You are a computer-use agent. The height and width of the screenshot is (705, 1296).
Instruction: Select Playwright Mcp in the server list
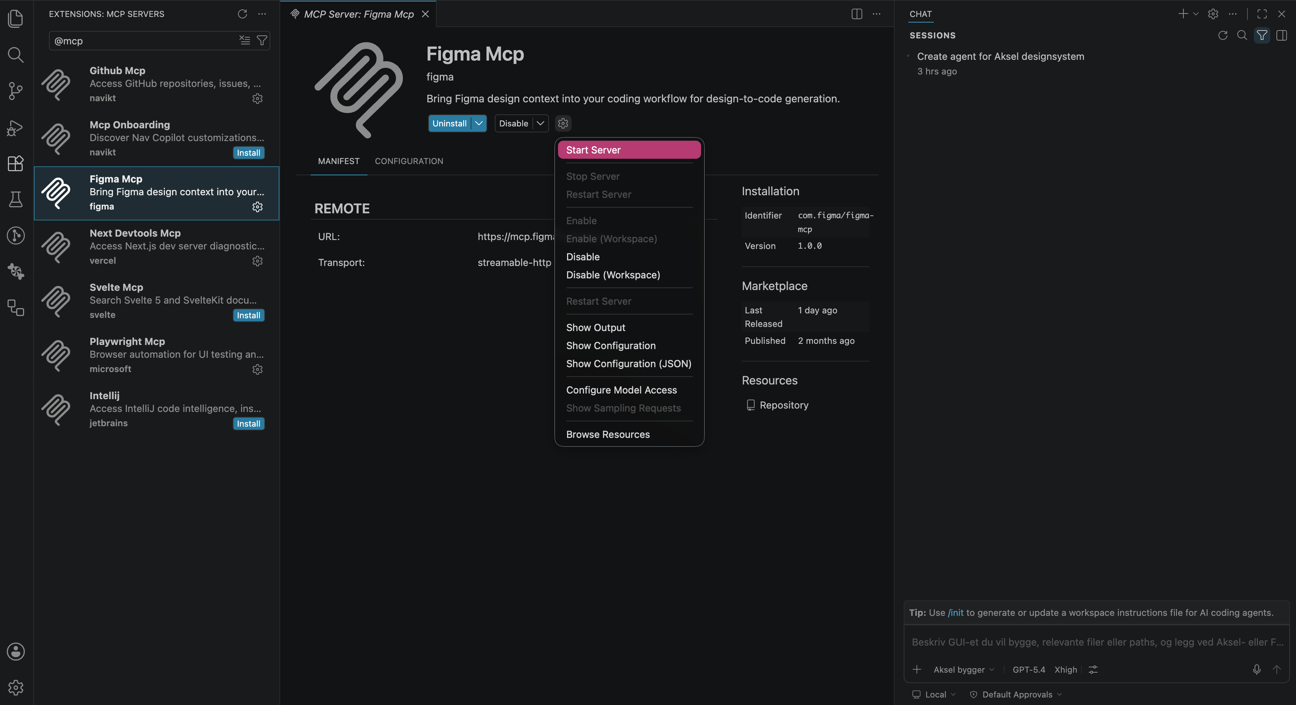tap(157, 355)
